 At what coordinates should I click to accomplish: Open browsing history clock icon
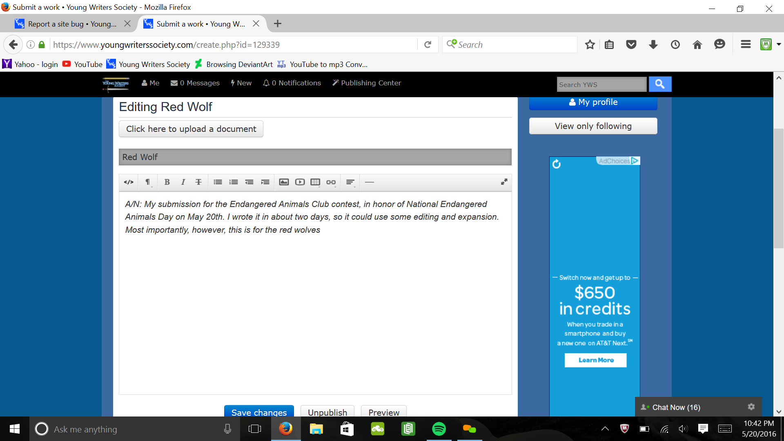click(x=675, y=45)
